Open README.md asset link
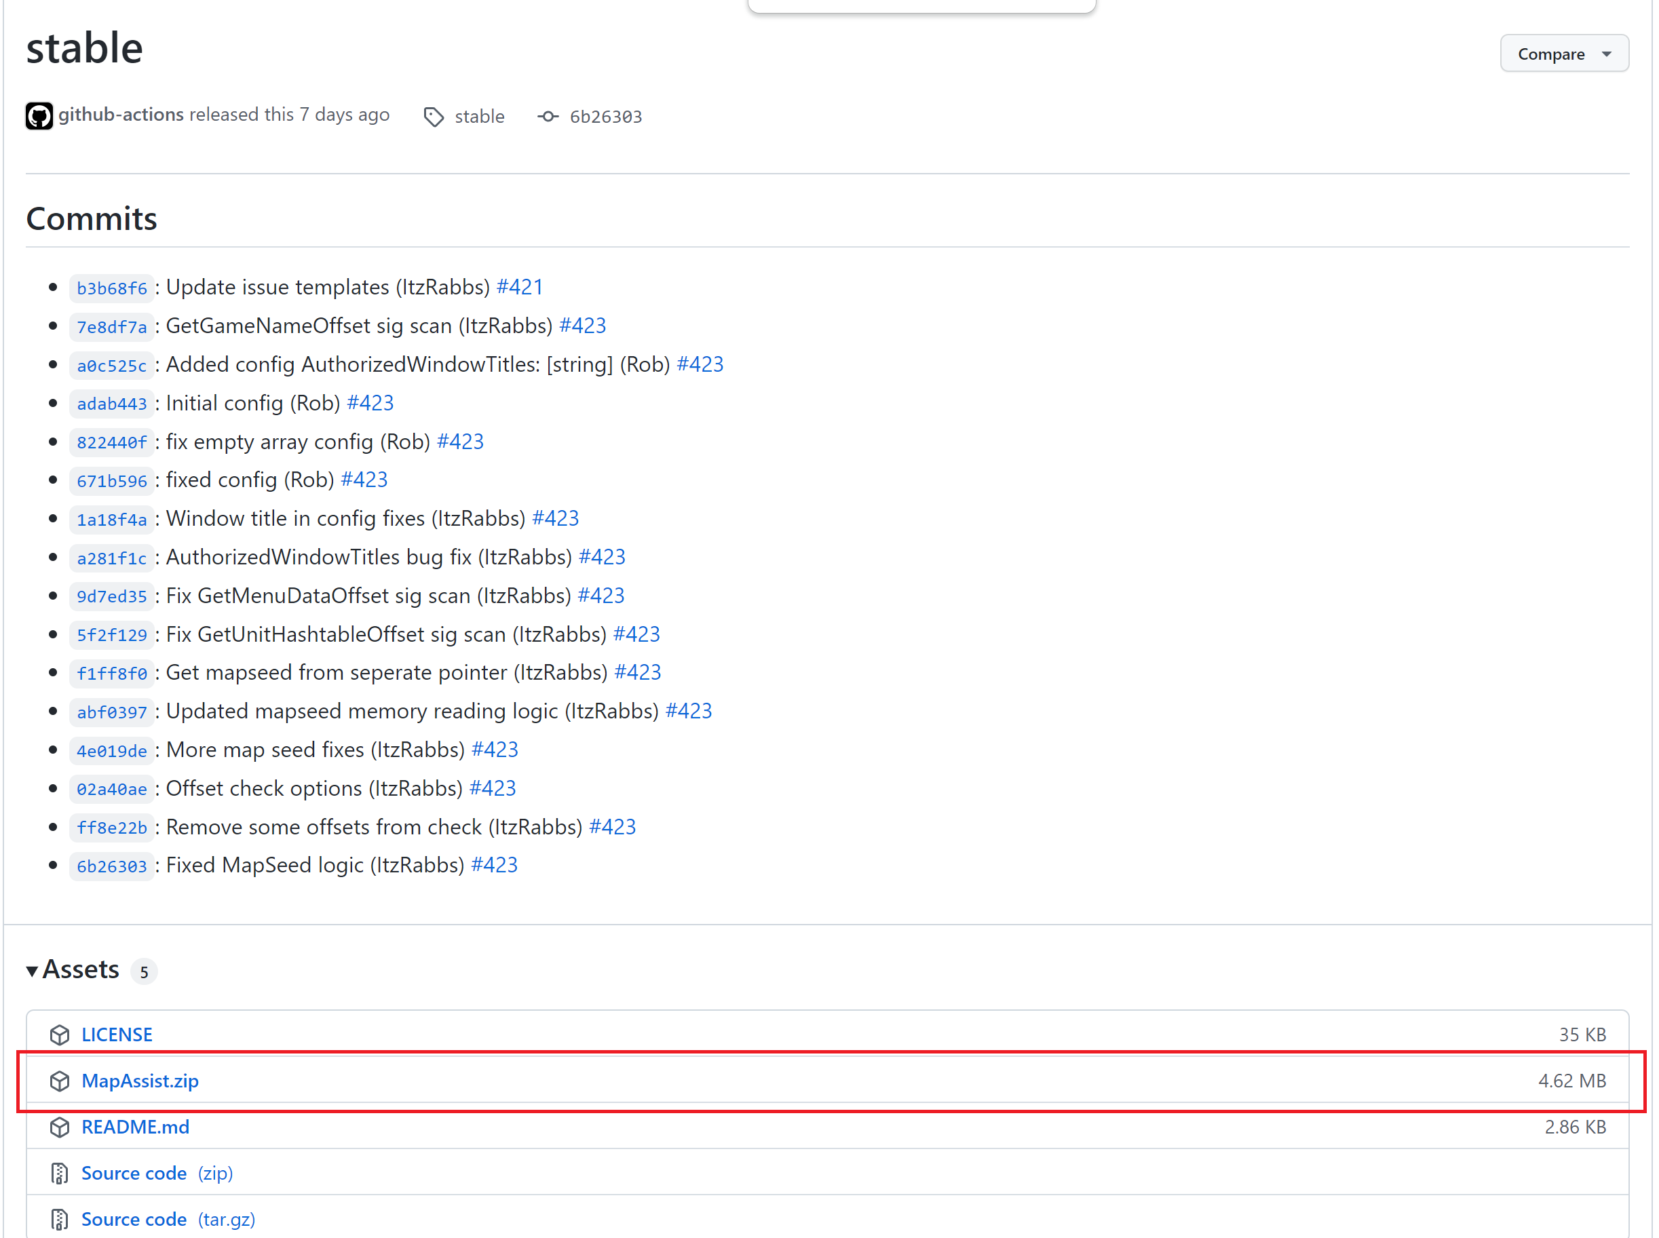Screen dimensions: 1659x1238 coord(135,1127)
